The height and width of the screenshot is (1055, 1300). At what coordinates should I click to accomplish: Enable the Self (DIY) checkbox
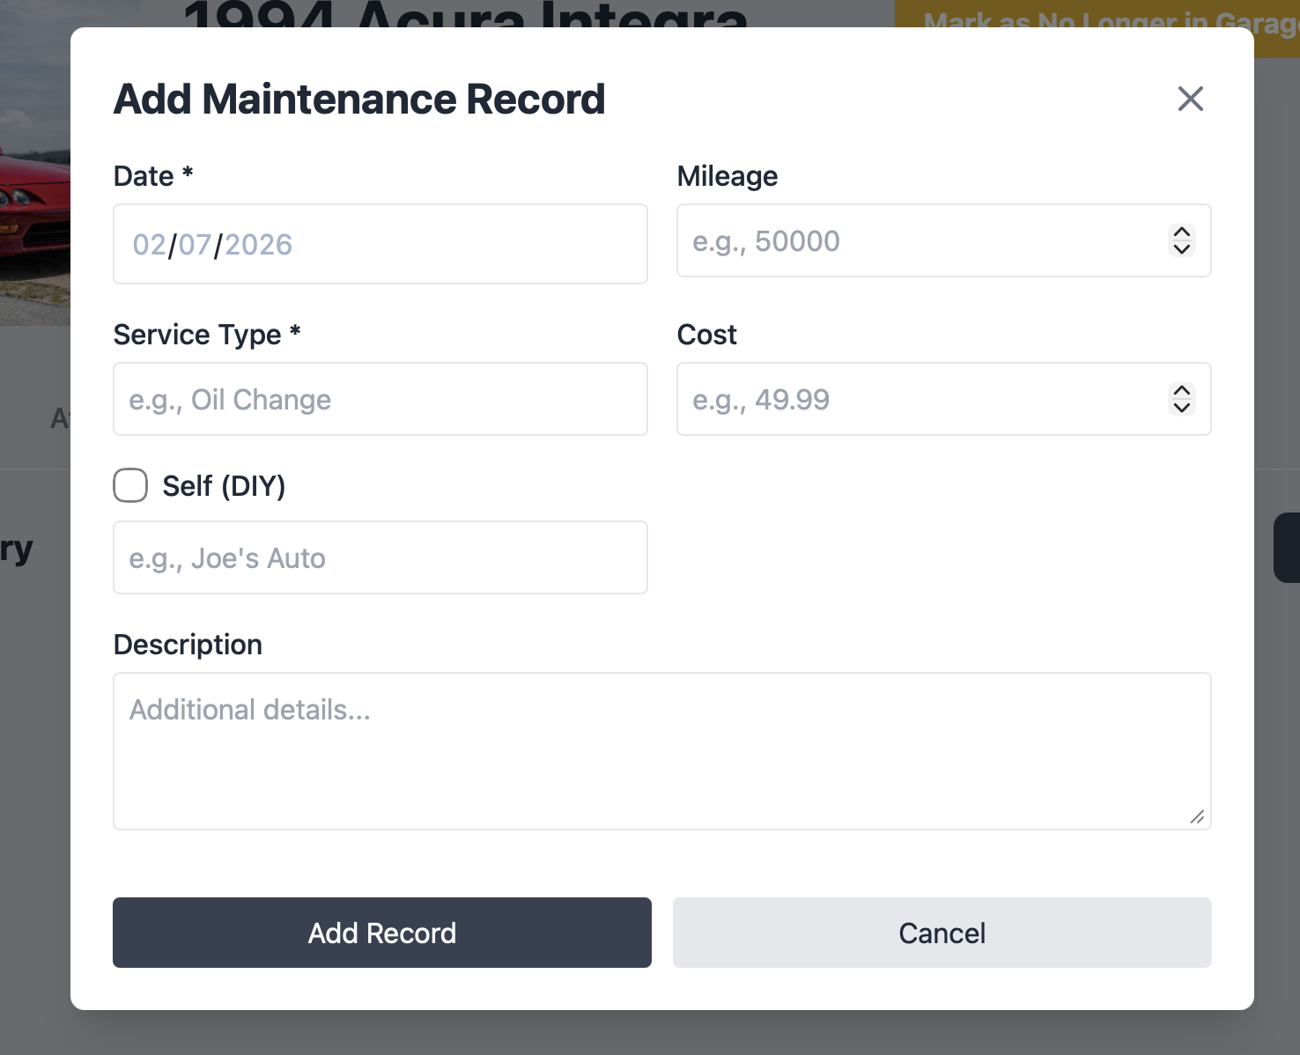click(x=129, y=485)
